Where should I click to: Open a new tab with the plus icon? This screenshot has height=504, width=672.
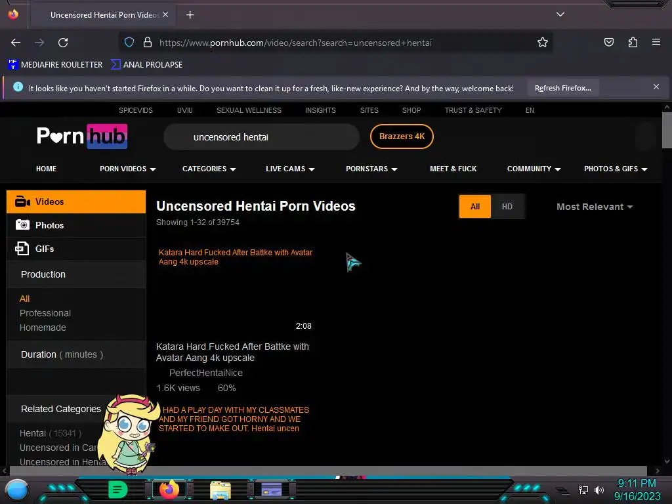[x=190, y=15]
